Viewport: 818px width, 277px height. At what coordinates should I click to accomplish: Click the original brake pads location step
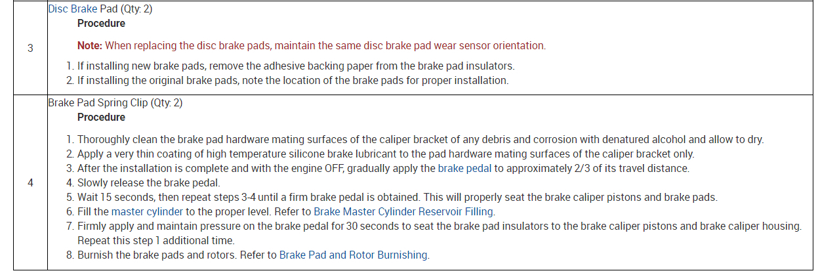tap(293, 80)
